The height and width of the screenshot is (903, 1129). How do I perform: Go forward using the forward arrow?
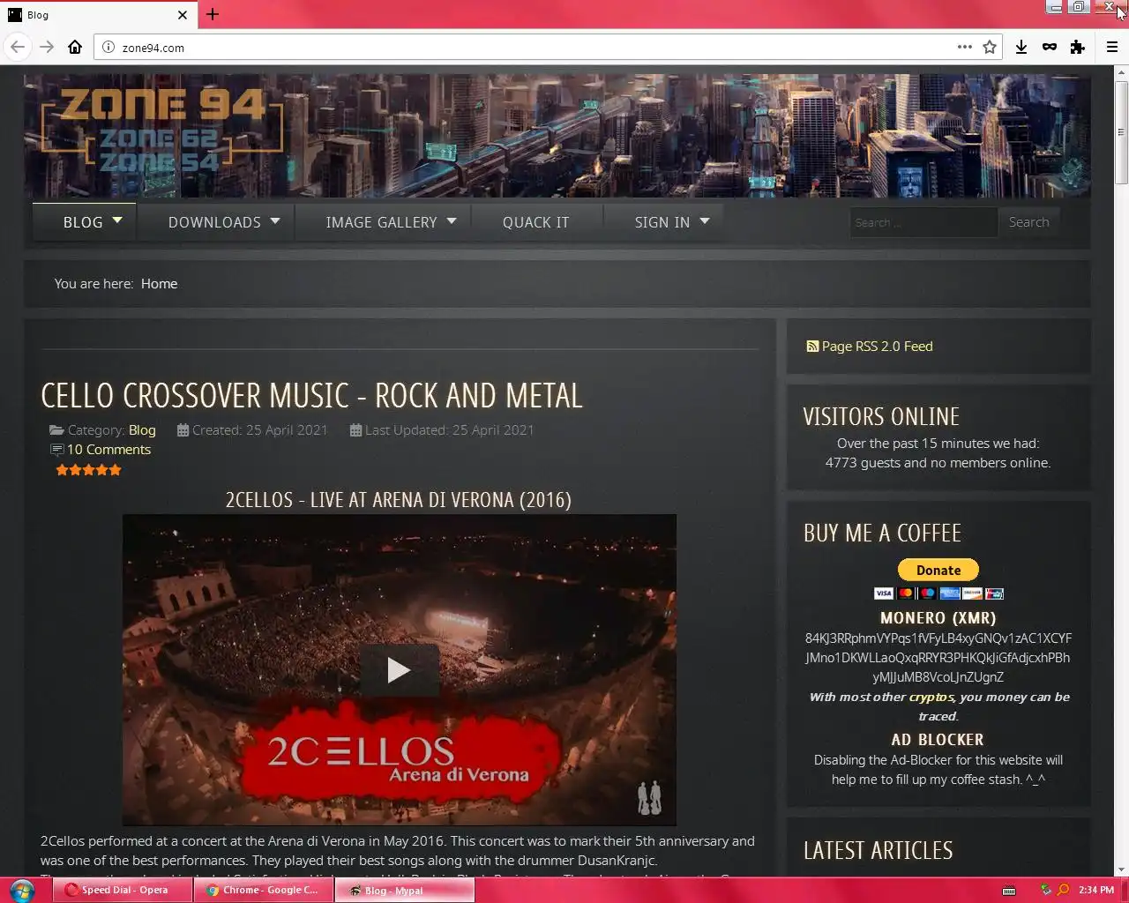coord(47,47)
